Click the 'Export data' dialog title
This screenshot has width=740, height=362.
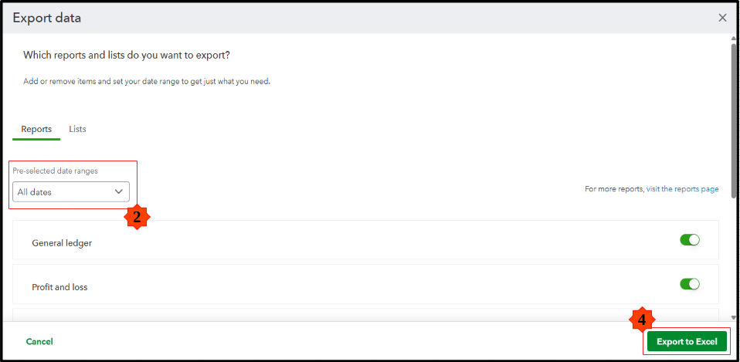pyautogui.click(x=46, y=18)
